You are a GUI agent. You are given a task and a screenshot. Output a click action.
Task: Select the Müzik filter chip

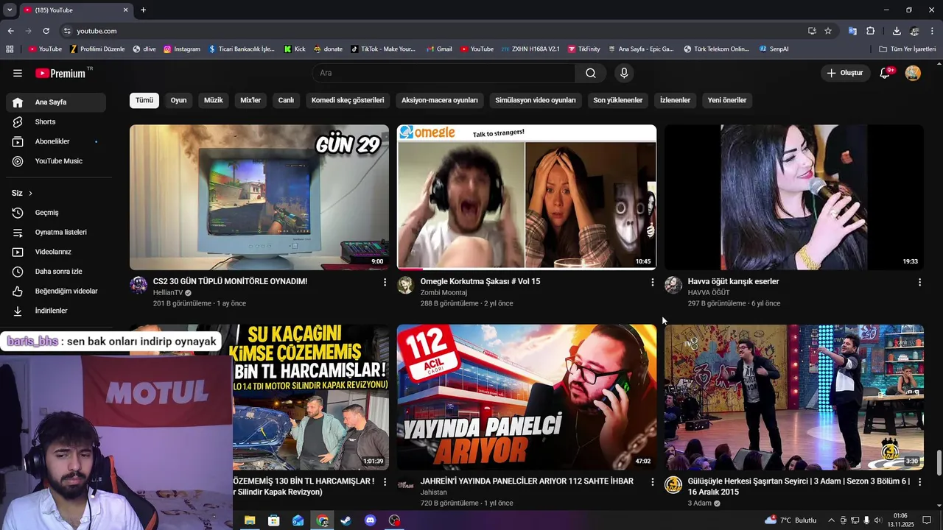(x=214, y=100)
